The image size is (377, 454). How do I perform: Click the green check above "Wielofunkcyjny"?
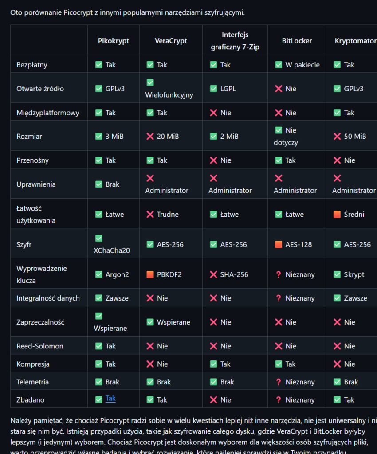[x=150, y=82]
